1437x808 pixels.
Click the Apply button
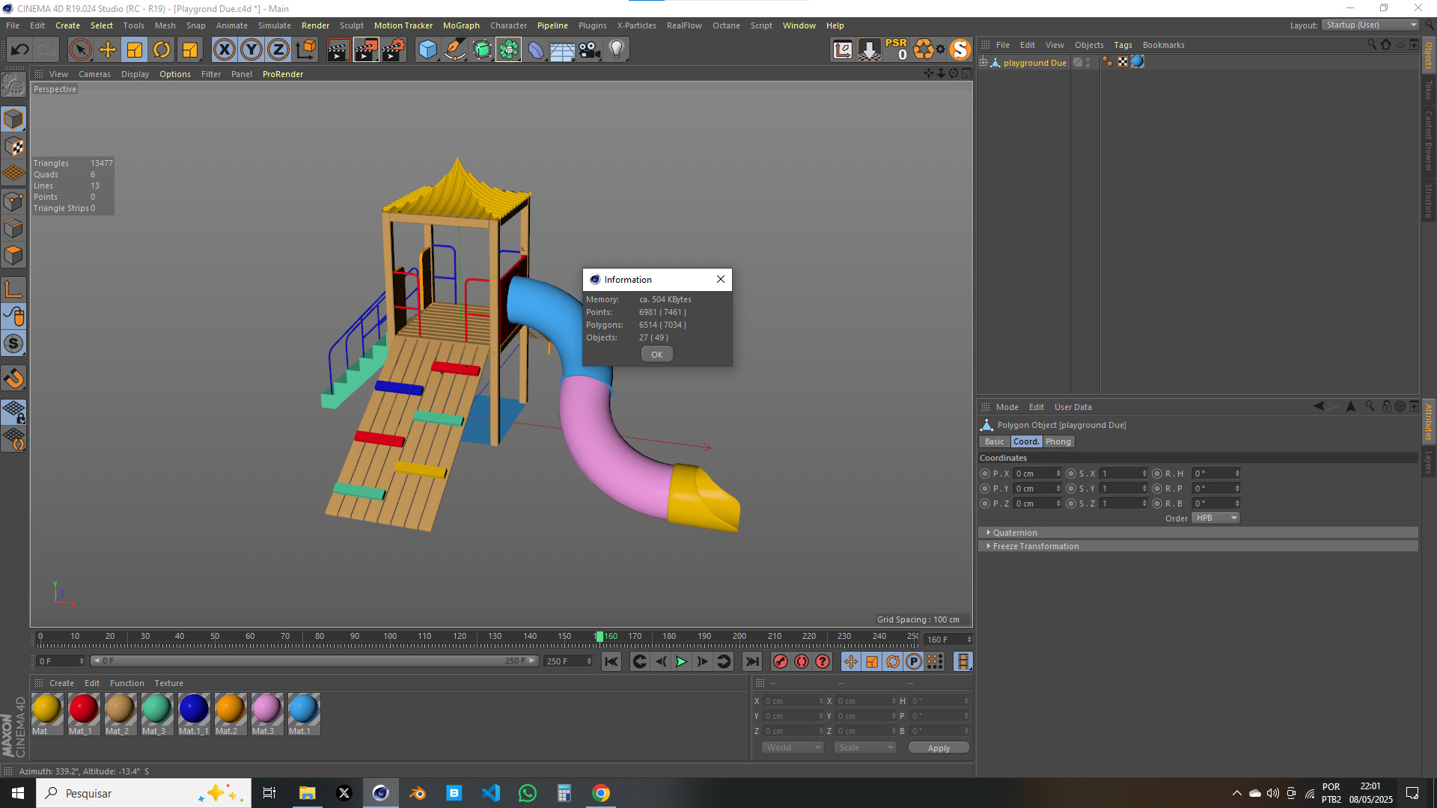click(x=939, y=748)
